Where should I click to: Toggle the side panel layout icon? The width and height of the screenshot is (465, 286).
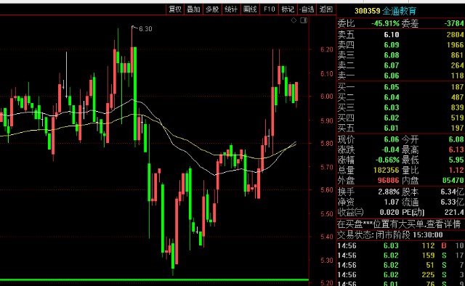coord(304,20)
